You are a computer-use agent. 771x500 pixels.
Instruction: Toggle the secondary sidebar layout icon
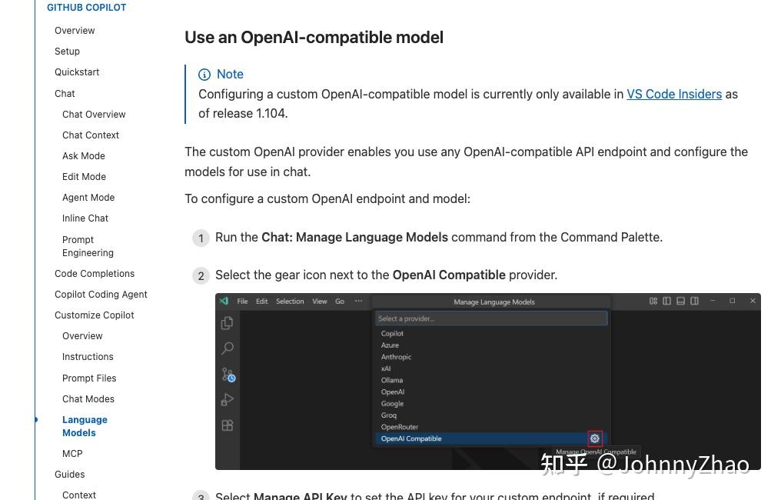tap(694, 301)
